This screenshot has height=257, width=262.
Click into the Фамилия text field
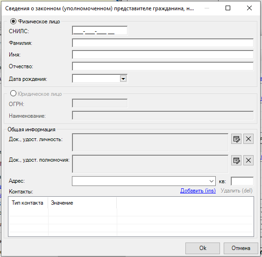coord(163,43)
